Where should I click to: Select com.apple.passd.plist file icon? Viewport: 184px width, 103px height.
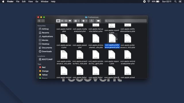(x=80, y=38)
